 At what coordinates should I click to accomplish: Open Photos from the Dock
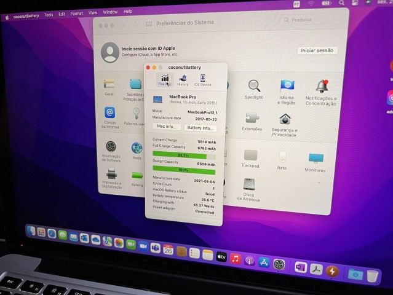point(119,243)
